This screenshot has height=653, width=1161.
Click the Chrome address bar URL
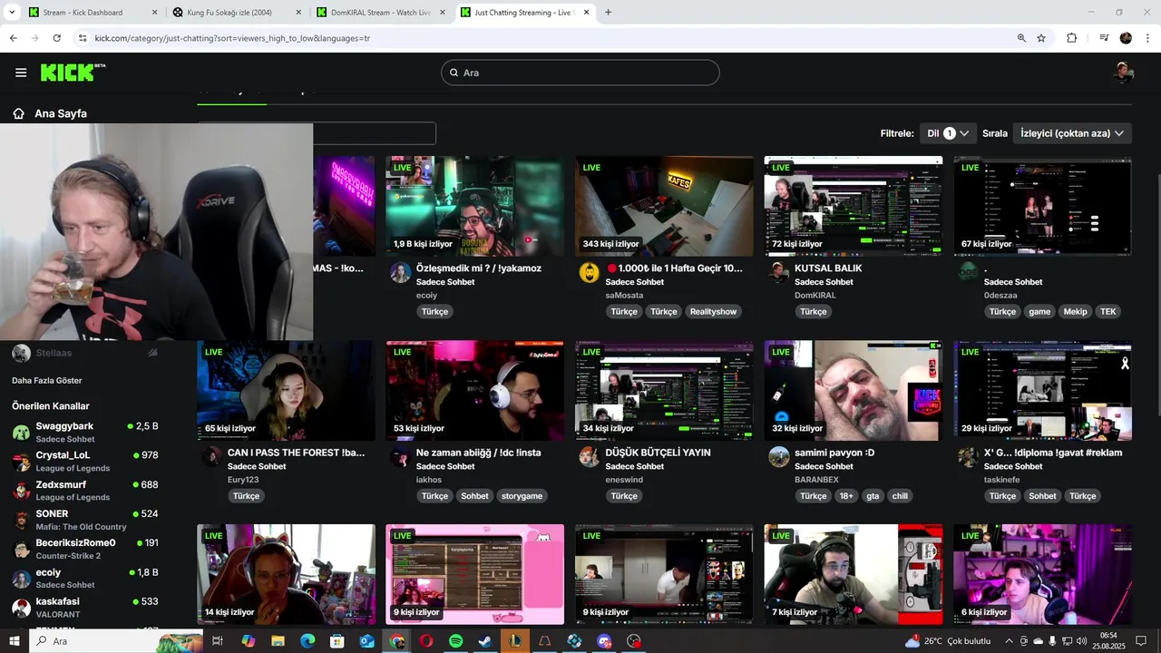[x=232, y=38]
